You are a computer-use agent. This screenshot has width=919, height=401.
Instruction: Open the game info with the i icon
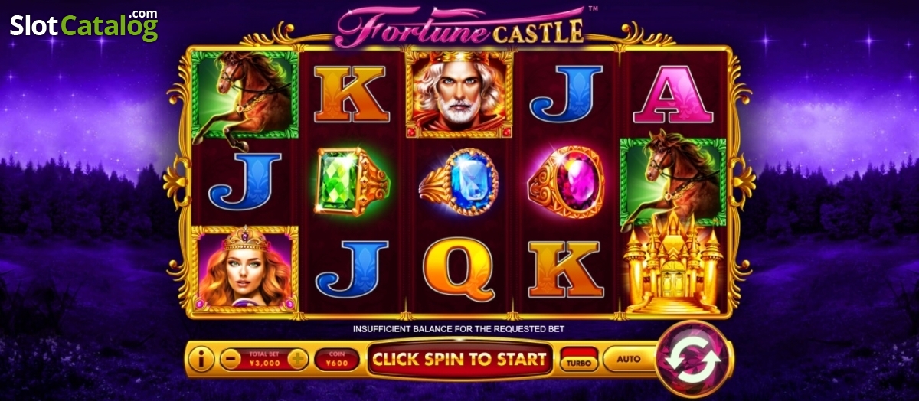pyautogui.click(x=201, y=358)
